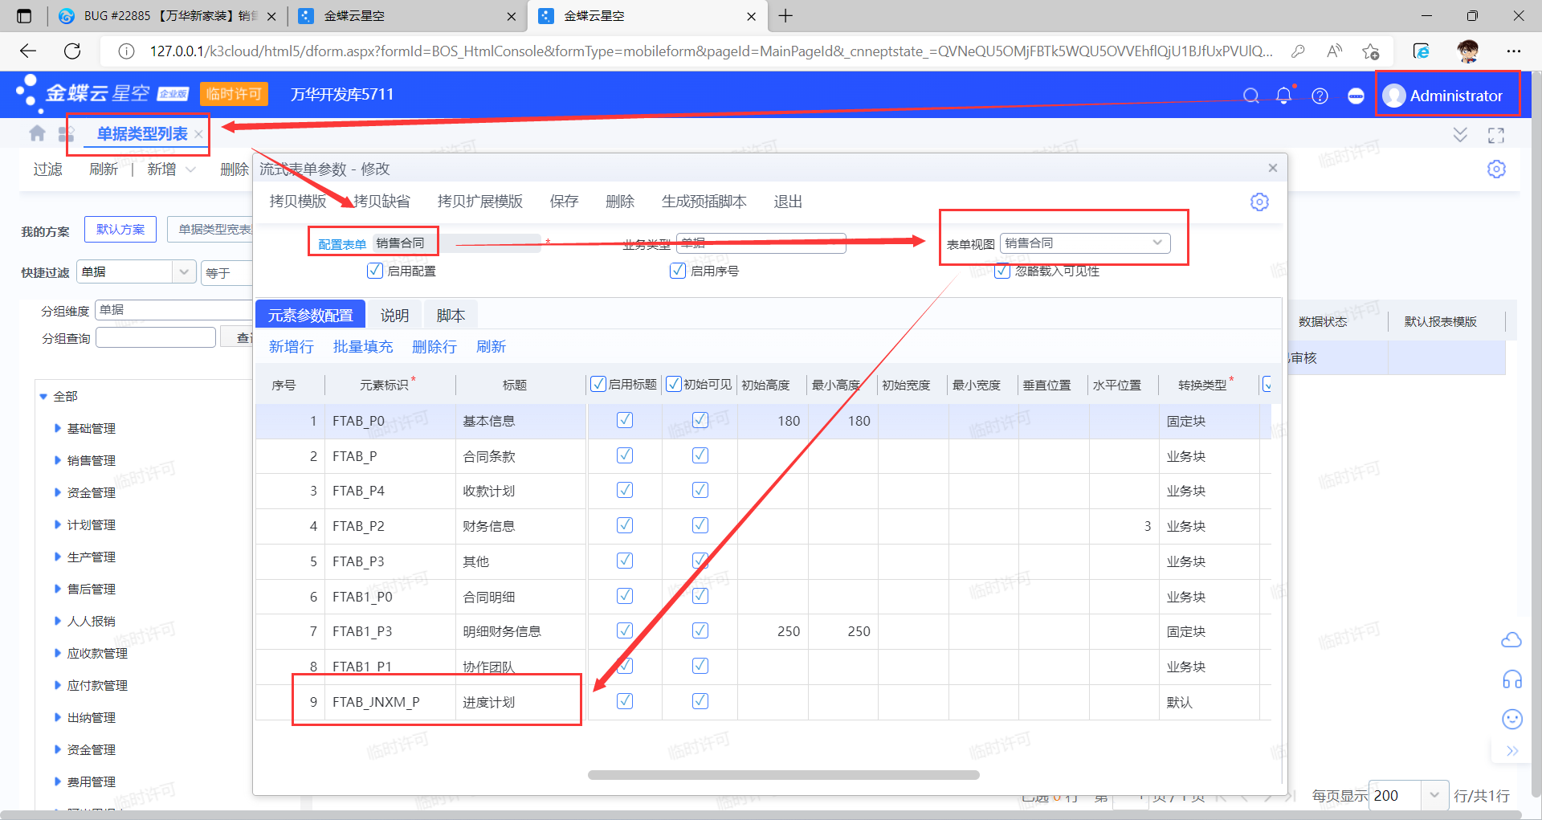
Task: Open the Administrator user menu
Action: 1443,96
